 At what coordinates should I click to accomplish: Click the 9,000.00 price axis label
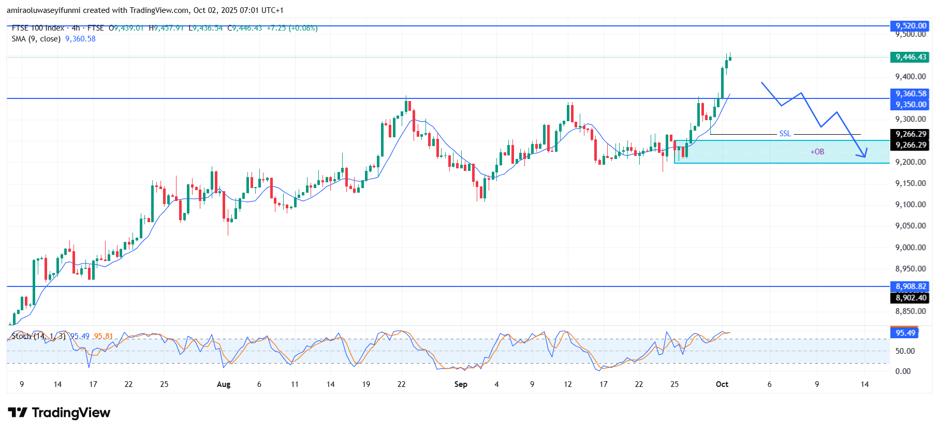coord(910,248)
